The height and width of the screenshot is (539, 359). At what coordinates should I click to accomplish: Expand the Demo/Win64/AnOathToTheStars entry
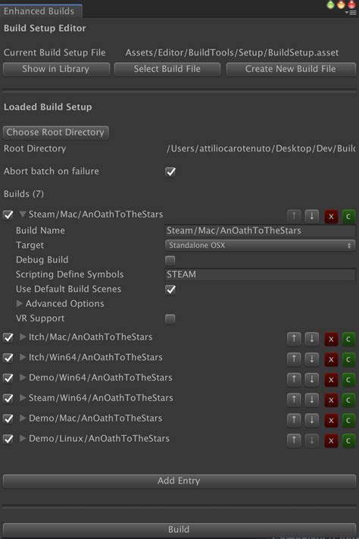click(23, 378)
